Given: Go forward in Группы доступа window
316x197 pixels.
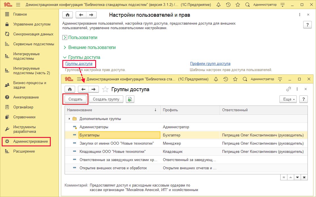Looking at the screenshot, I should 94,89.
